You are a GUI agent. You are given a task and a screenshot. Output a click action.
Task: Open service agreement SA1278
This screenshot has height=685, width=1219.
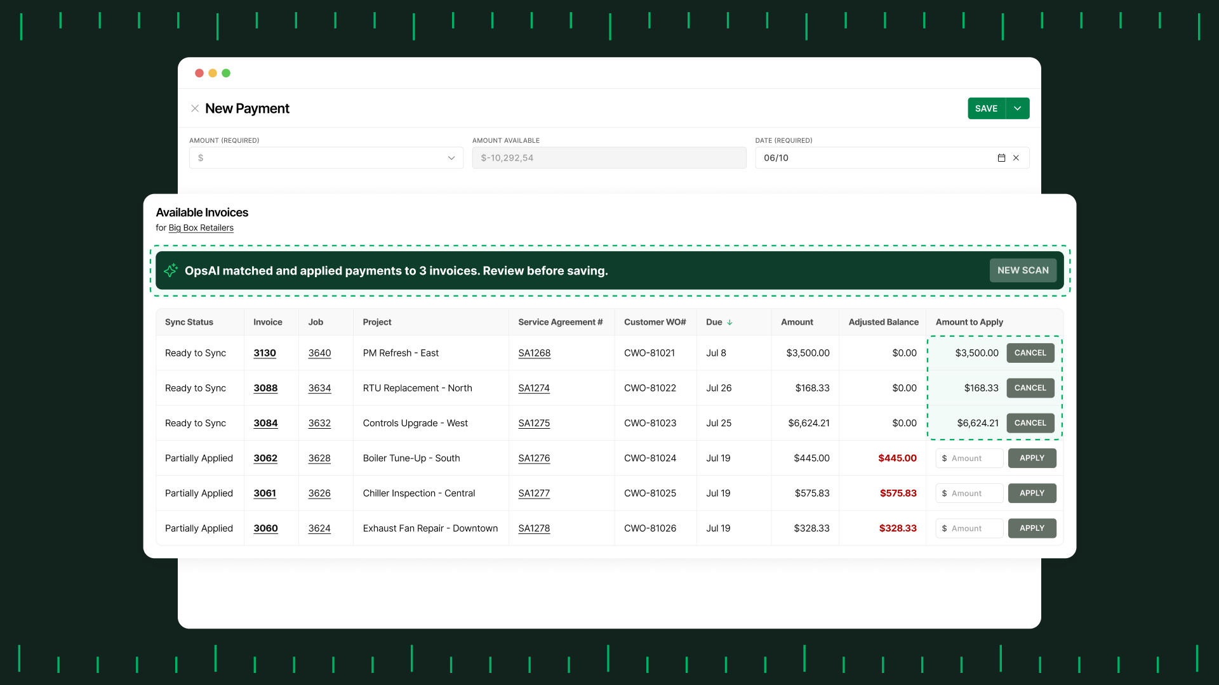coord(534,528)
